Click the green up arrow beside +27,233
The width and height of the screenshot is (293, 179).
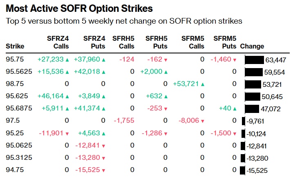coord(67,60)
